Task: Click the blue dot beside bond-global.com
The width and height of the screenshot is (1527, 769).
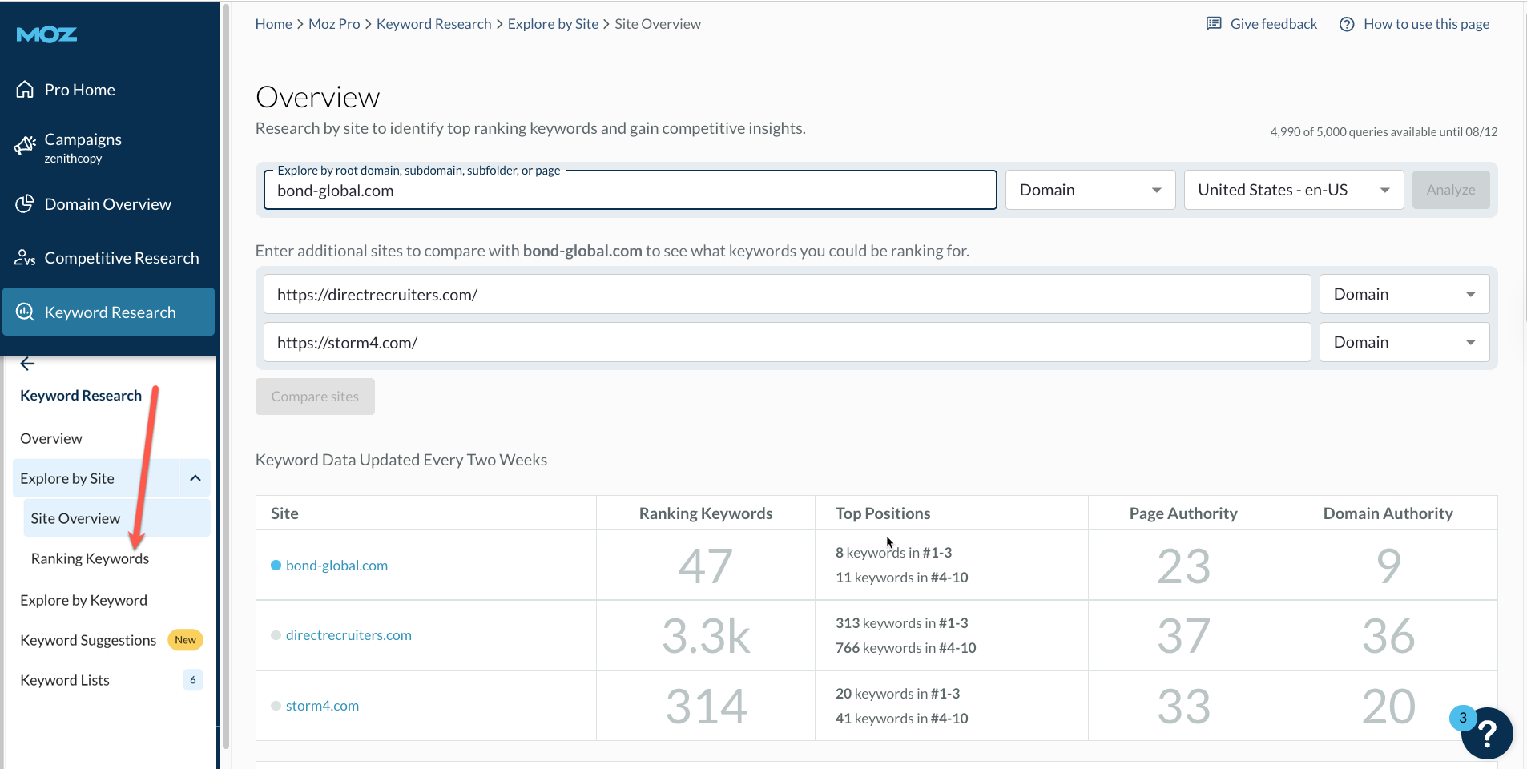Action: pyautogui.click(x=276, y=566)
